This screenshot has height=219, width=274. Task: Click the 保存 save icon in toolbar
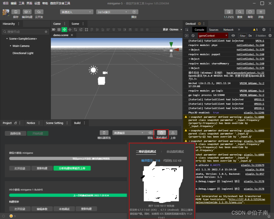point(16,12)
